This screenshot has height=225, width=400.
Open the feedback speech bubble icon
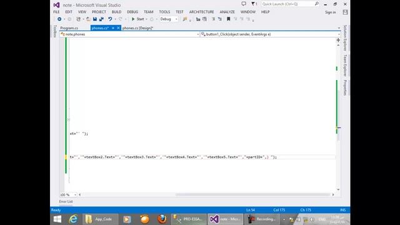click(244, 4)
